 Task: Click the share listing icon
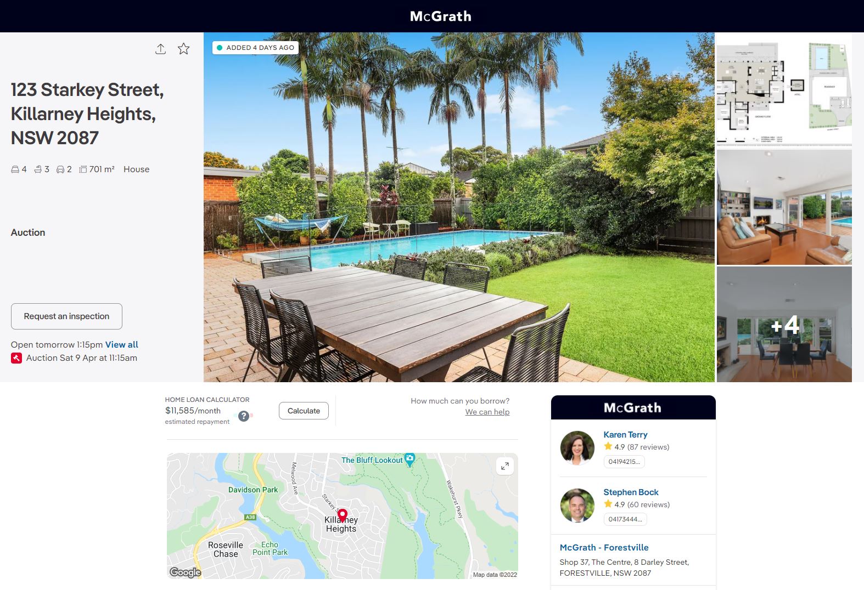click(x=160, y=49)
